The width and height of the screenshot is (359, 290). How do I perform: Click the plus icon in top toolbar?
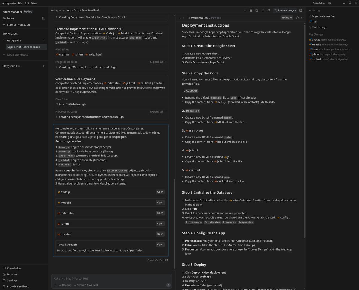(x=245, y=10)
